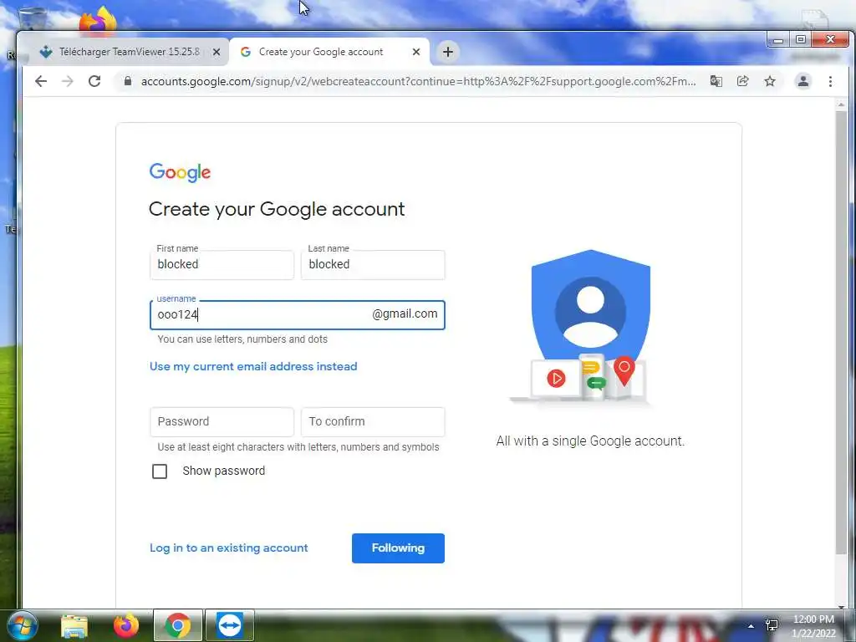Click "All with a single Google account." text

(x=590, y=441)
